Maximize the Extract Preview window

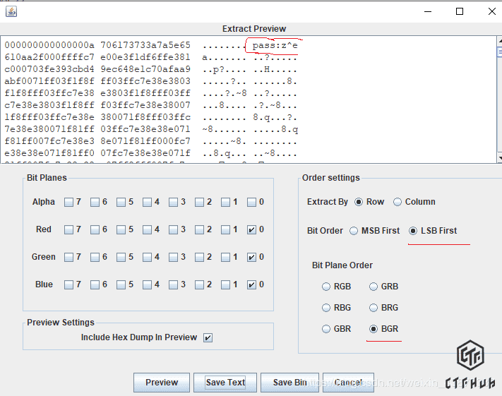tap(460, 11)
